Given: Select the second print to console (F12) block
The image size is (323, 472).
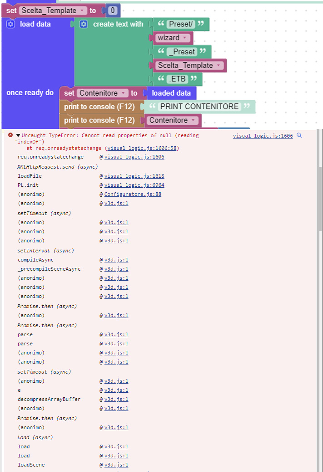Looking at the screenshot, I should [x=99, y=120].
